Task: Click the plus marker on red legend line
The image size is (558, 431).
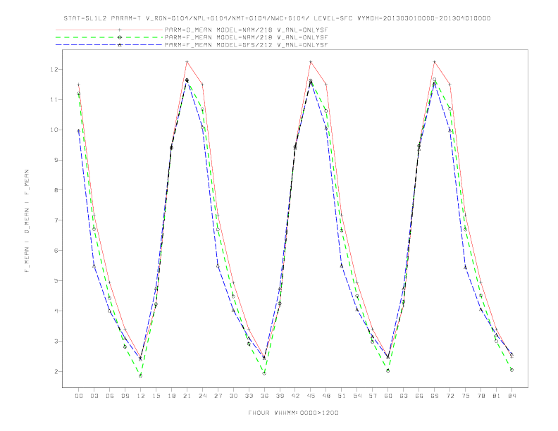Action: click(x=120, y=30)
